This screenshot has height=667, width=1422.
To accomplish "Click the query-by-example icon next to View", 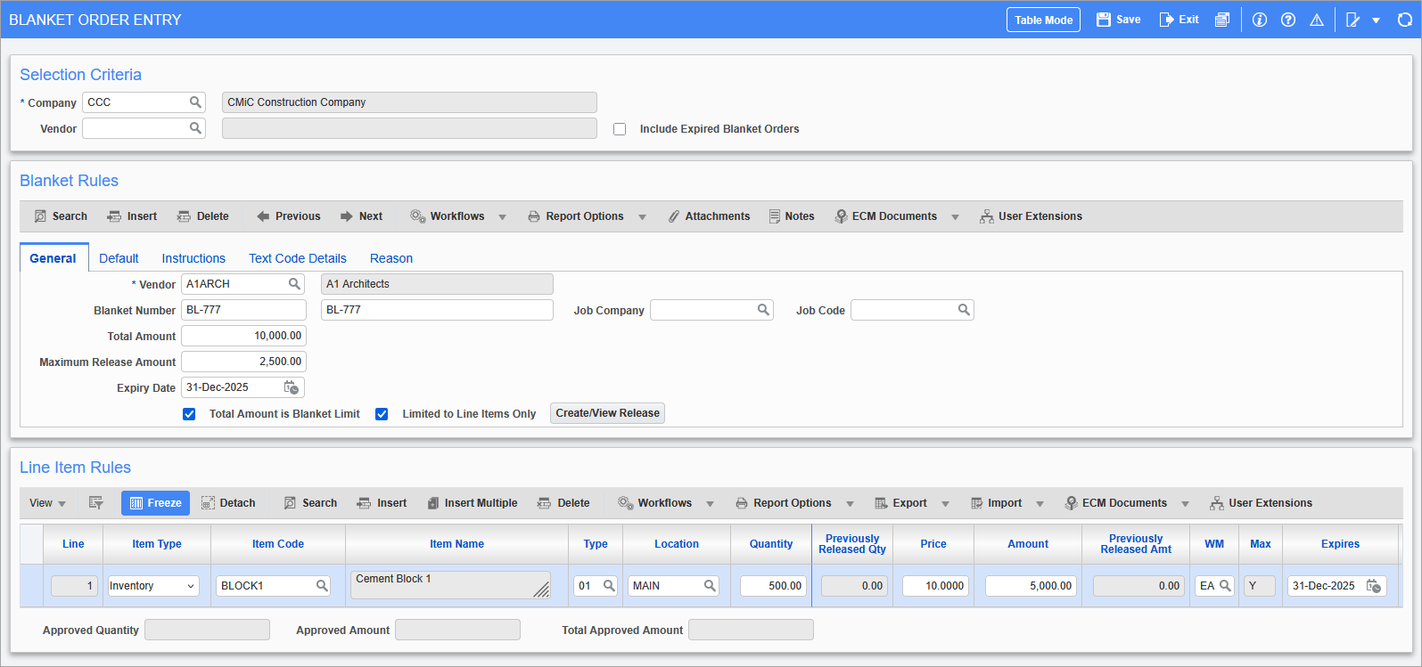I will (96, 503).
